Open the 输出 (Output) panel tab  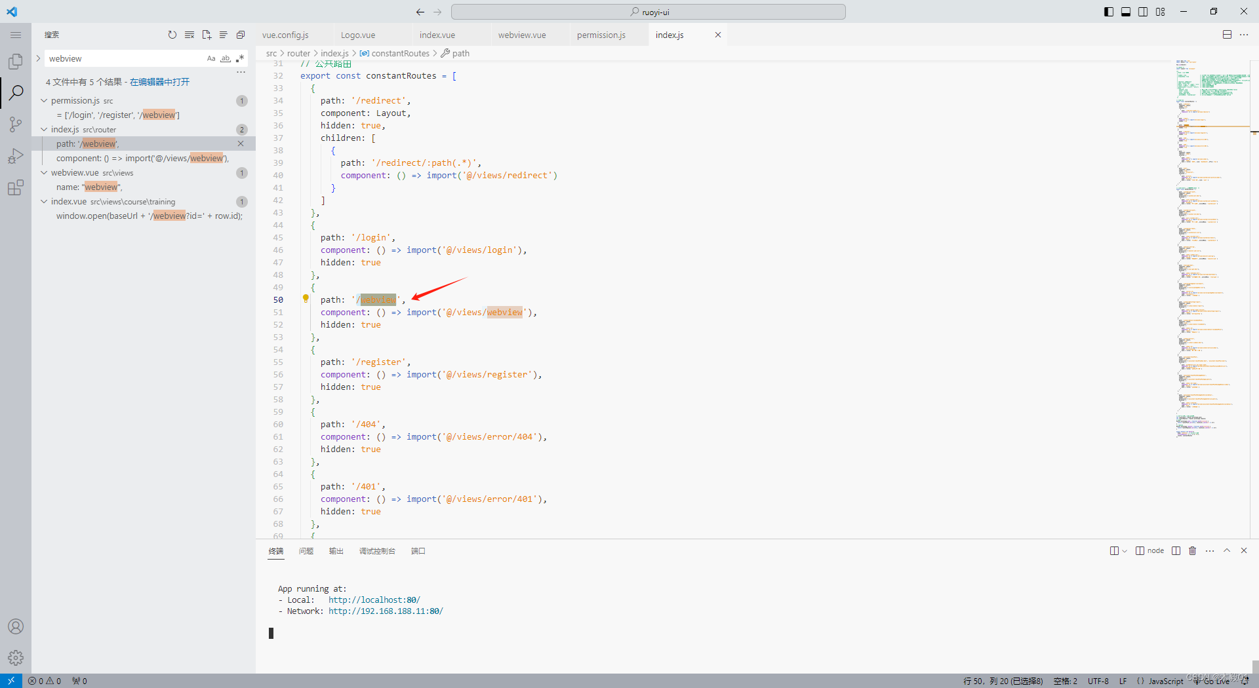click(x=336, y=551)
